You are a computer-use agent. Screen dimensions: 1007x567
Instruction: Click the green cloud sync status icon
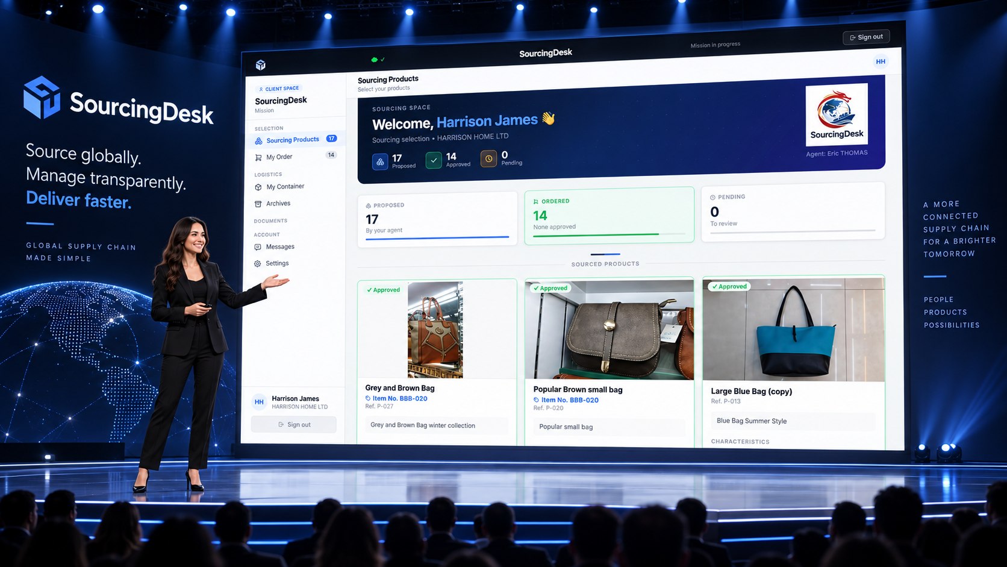[x=375, y=60]
